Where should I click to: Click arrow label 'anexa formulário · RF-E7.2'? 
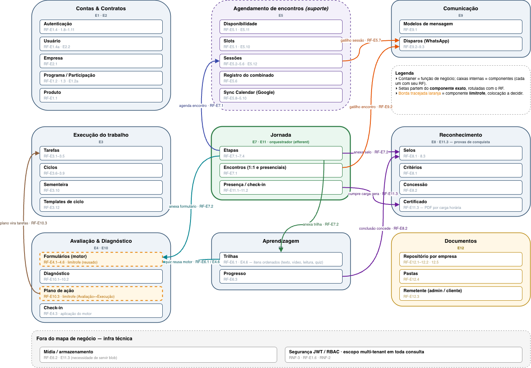(191, 206)
